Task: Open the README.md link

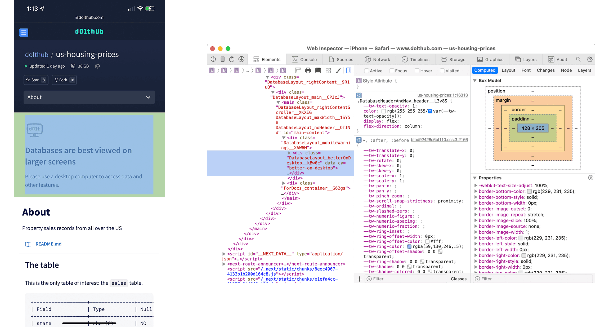Action: click(48, 244)
